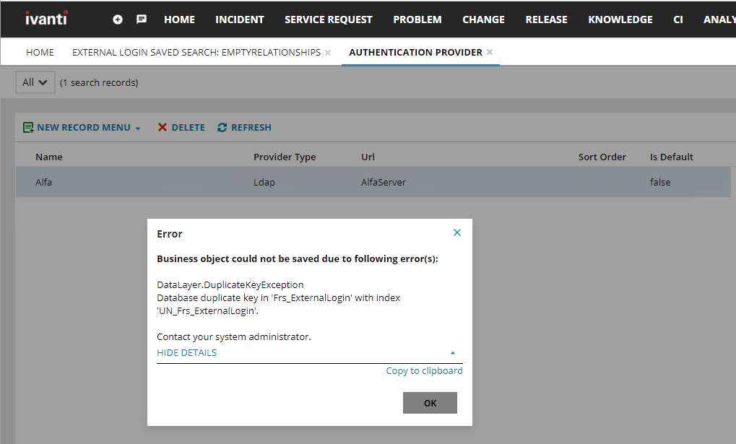
Task: Open the chat message icon
Action: (x=142, y=19)
